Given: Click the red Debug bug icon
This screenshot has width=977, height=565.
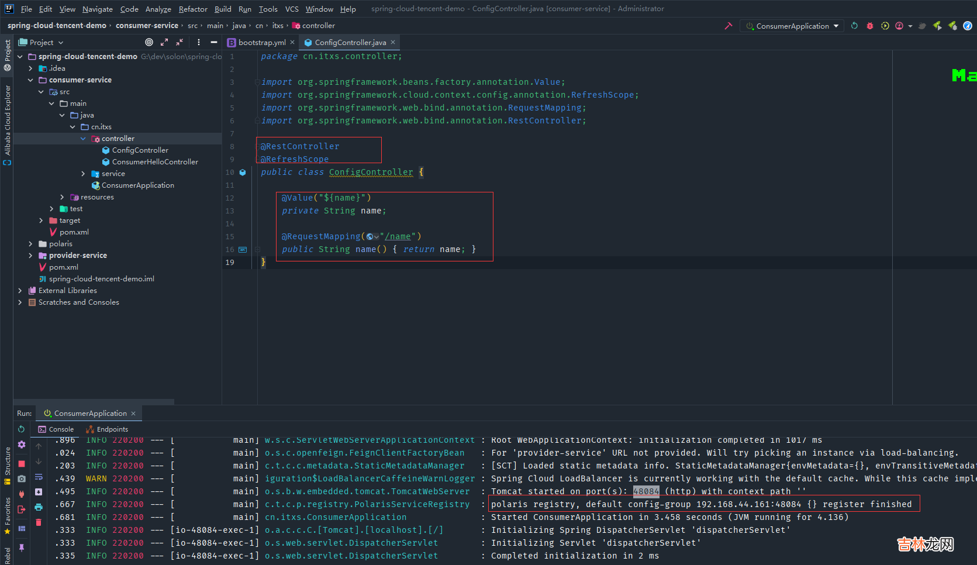Looking at the screenshot, I should [869, 26].
